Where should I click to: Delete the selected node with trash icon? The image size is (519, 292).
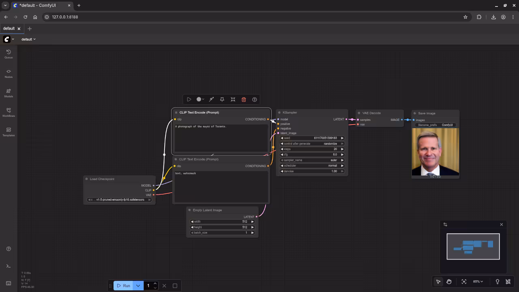(244, 99)
